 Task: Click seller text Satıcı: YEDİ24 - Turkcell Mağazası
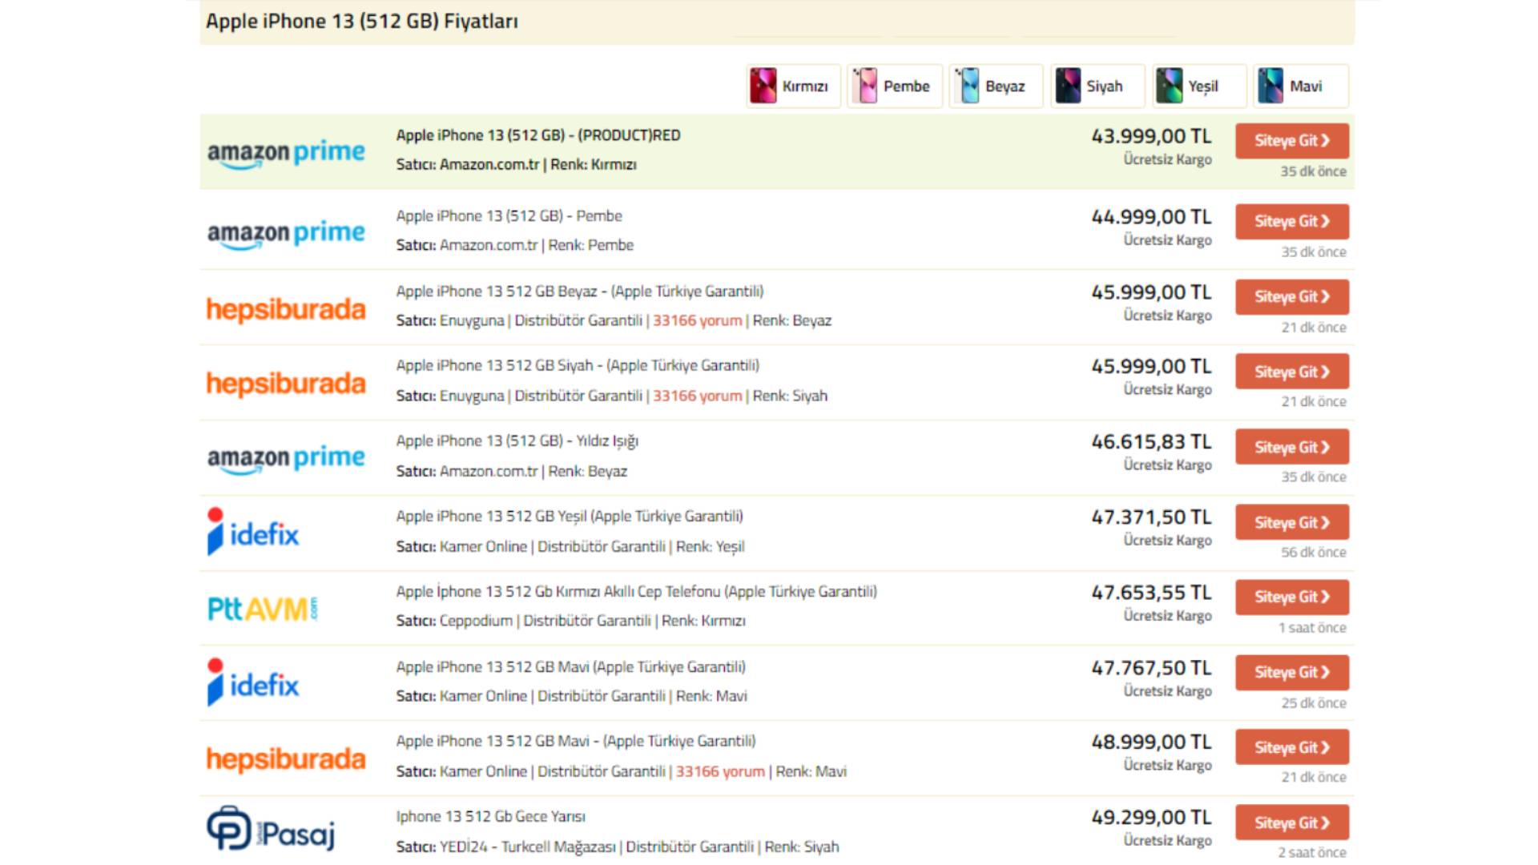pyautogui.click(x=505, y=847)
